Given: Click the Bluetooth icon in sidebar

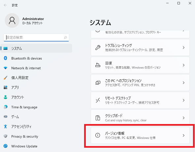Looking at the screenshot, I should tap(6, 58).
